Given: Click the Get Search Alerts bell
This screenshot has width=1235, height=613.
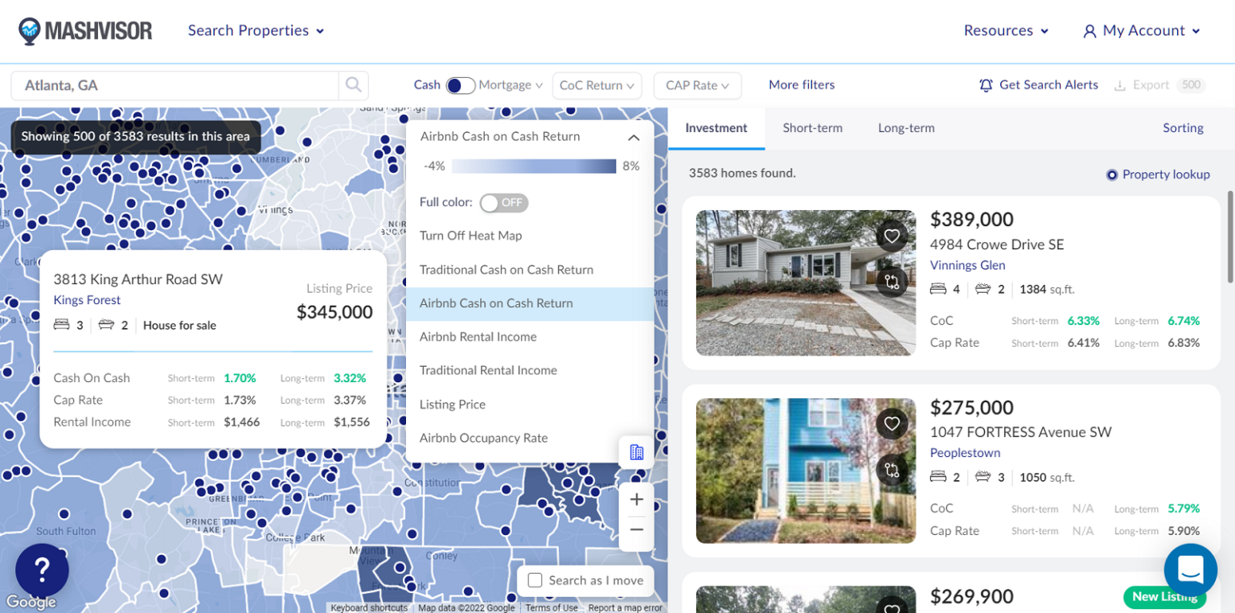Looking at the screenshot, I should pos(987,84).
